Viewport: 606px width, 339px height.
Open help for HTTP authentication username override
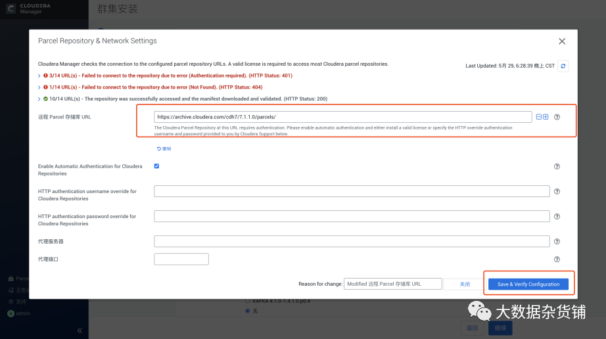tap(557, 191)
